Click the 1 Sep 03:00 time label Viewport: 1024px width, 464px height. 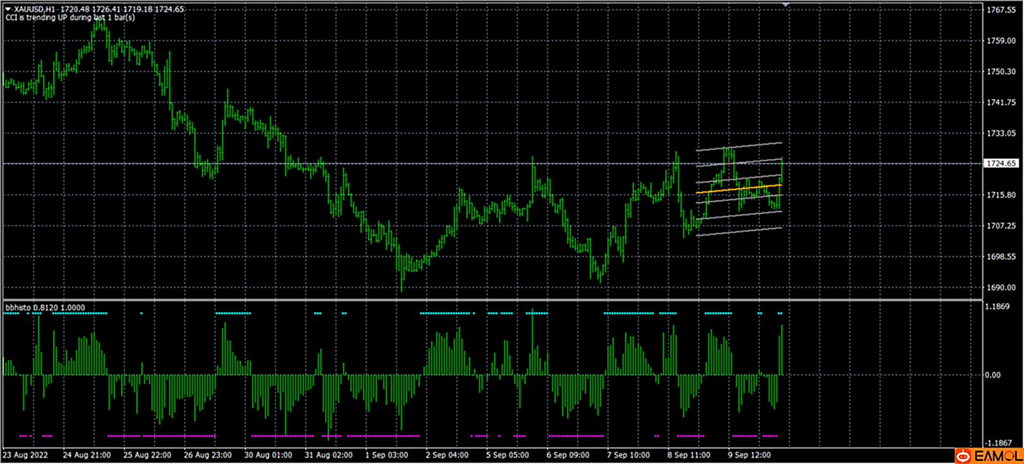point(386,455)
